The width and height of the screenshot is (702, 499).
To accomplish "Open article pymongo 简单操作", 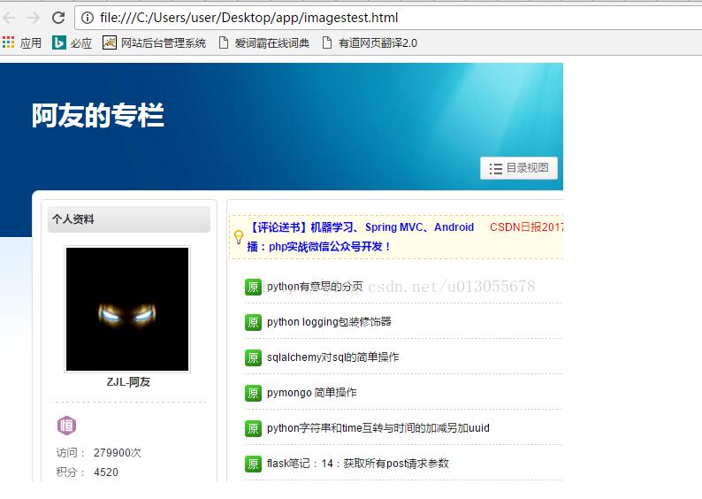I will 311,393.
